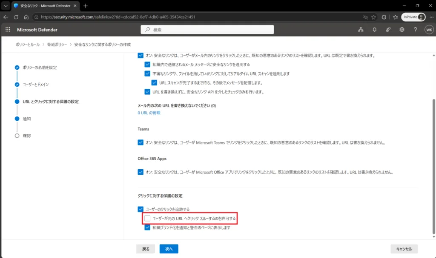
Task: Open the WK account avatar menu
Action: pos(429,30)
